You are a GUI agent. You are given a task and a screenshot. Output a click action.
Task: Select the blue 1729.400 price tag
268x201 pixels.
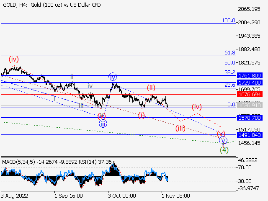point(250,83)
